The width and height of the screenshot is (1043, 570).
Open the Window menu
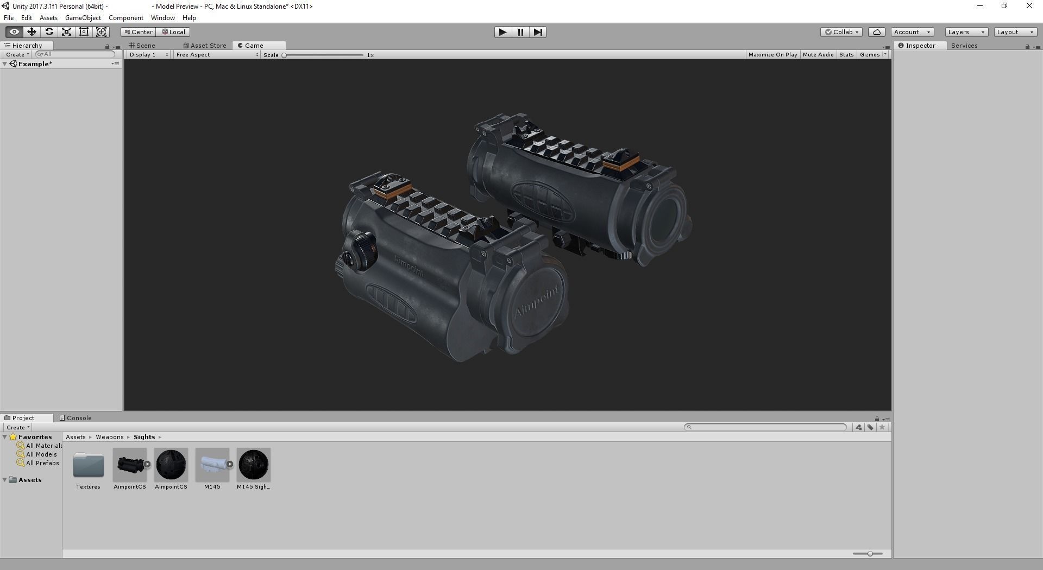pos(163,18)
